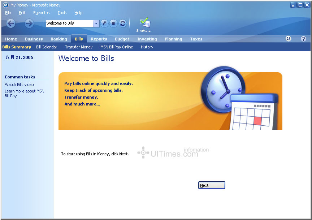Click the Go arrow beside address box
The height and width of the screenshot is (220, 312).
[x=104, y=23]
